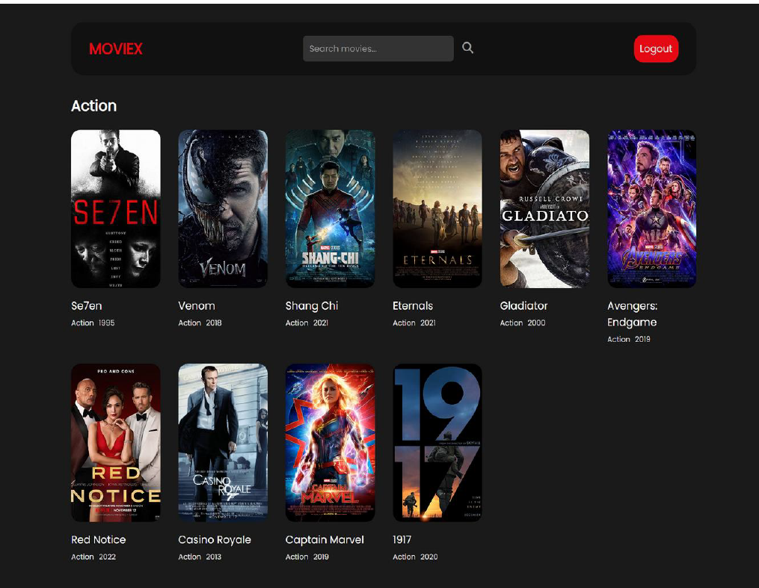Focus the Search movies input field
This screenshot has height=588, width=759.
tap(378, 49)
